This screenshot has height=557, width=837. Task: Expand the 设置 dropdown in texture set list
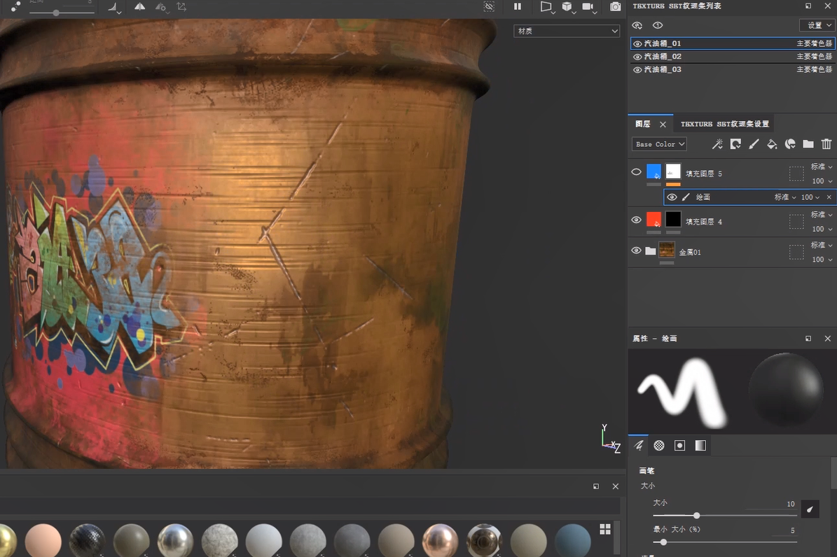[817, 25]
